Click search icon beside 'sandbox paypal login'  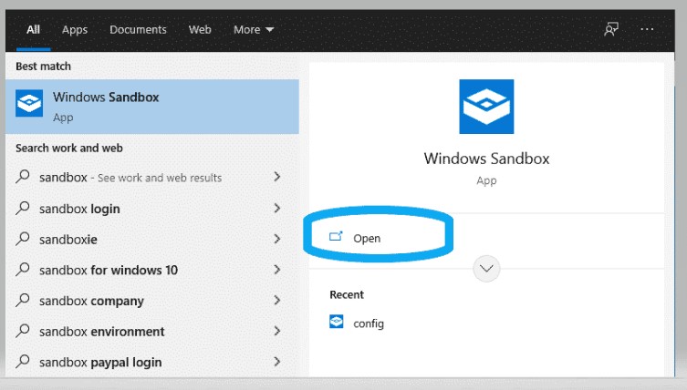(22, 361)
